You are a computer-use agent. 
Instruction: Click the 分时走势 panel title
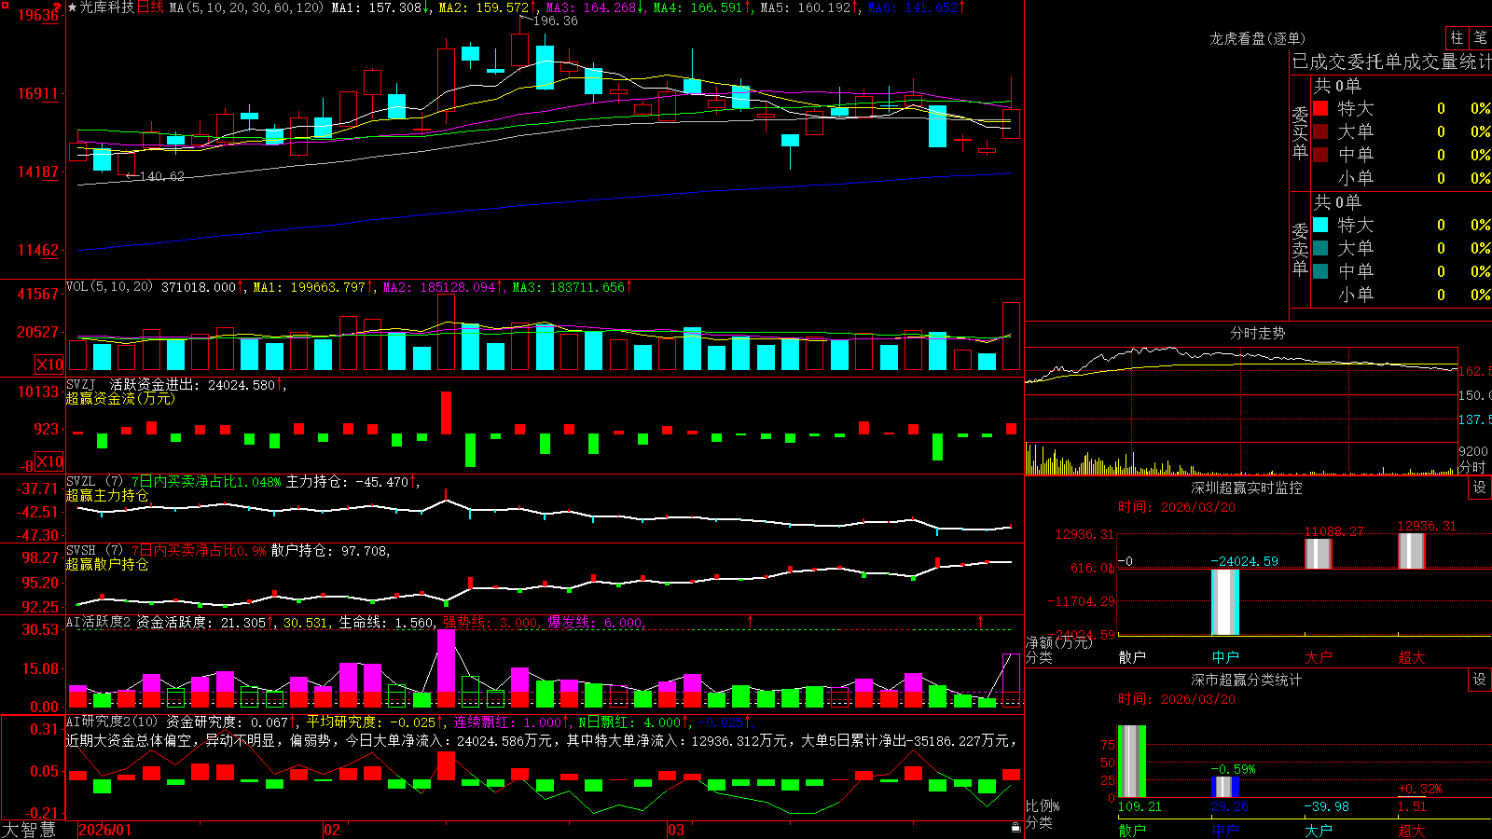[x=1257, y=333]
